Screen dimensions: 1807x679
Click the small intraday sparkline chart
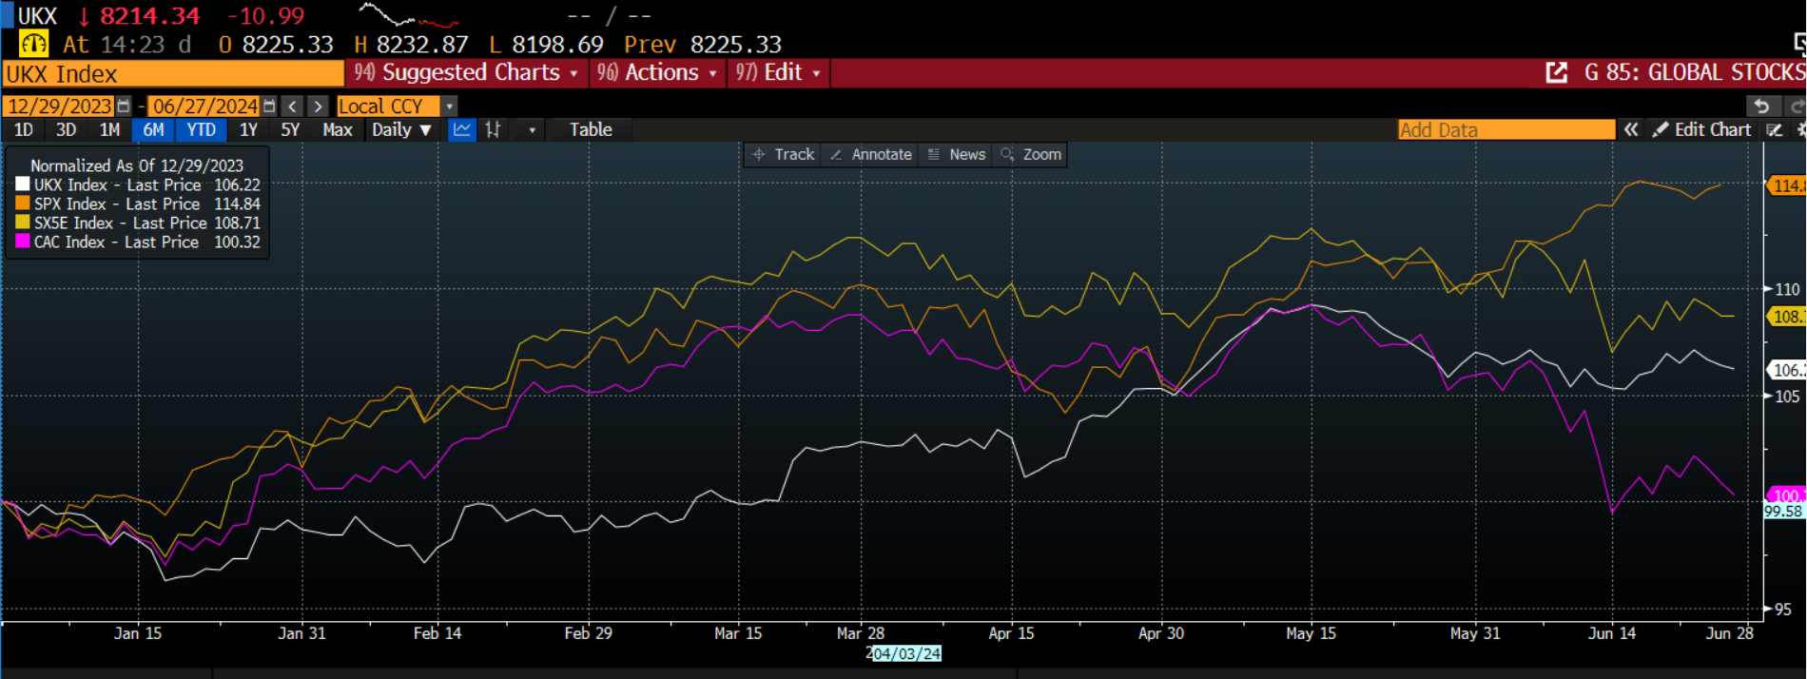coord(409,16)
